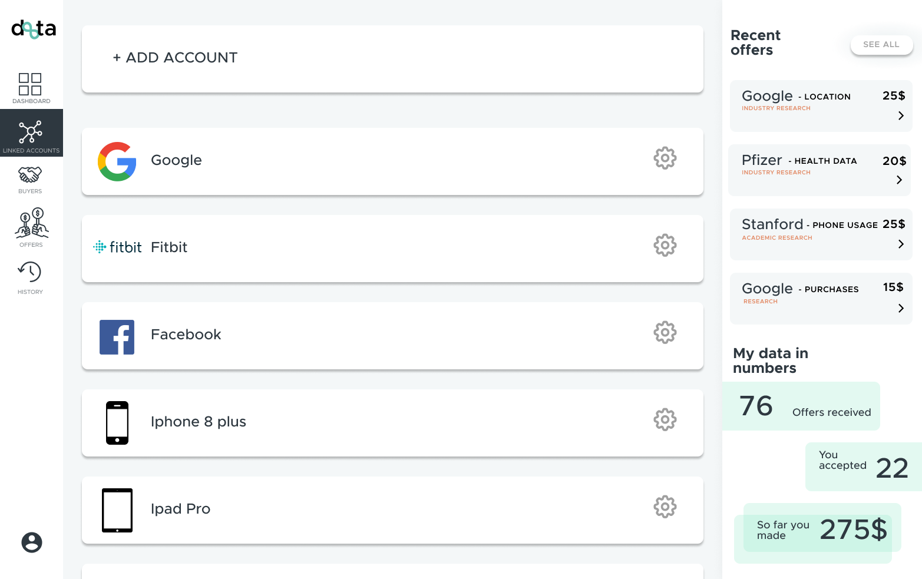Screen dimensions: 922x579
Task: Expand Pfizer Health Data offer chevron
Action: coord(899,180)
